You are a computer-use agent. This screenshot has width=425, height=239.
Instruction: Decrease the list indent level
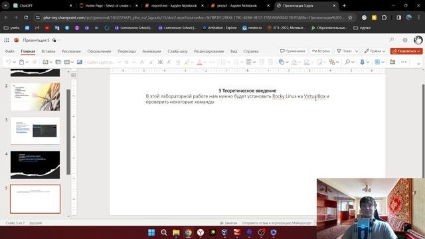tap(261, 62)
